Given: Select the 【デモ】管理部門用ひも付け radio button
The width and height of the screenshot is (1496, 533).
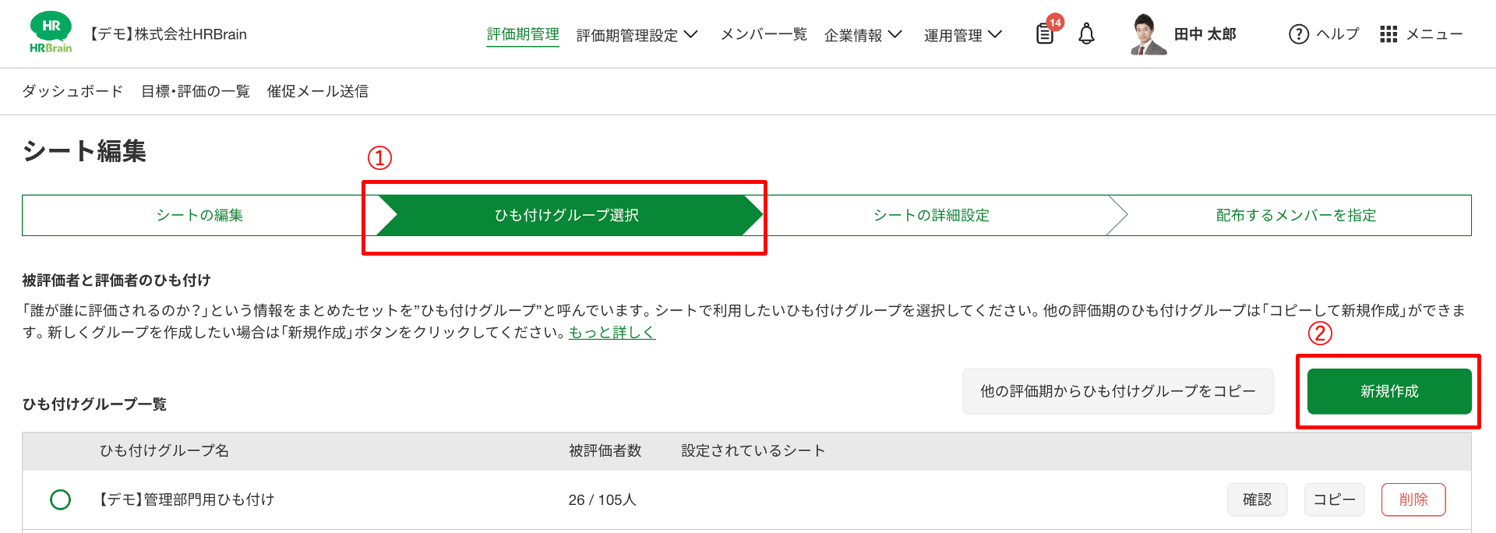Looking at the screenshot, I should [60, 499].
